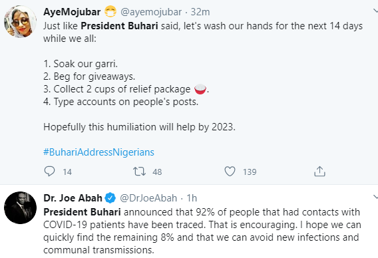Open AyeMojubar display name link

72,12
